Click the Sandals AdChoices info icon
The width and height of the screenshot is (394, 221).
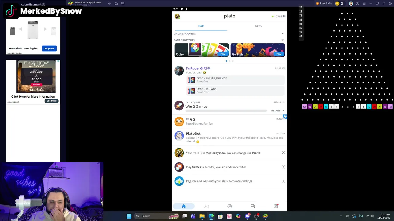(58, 61)
